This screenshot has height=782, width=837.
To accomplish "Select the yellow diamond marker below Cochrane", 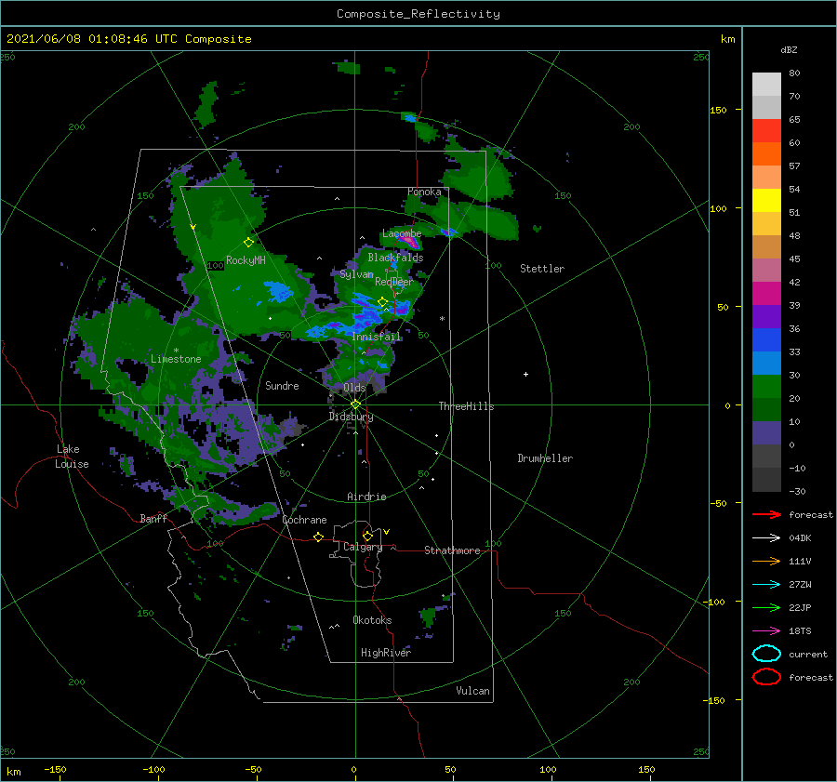I will pyautogui.click(x=318, y=537).
